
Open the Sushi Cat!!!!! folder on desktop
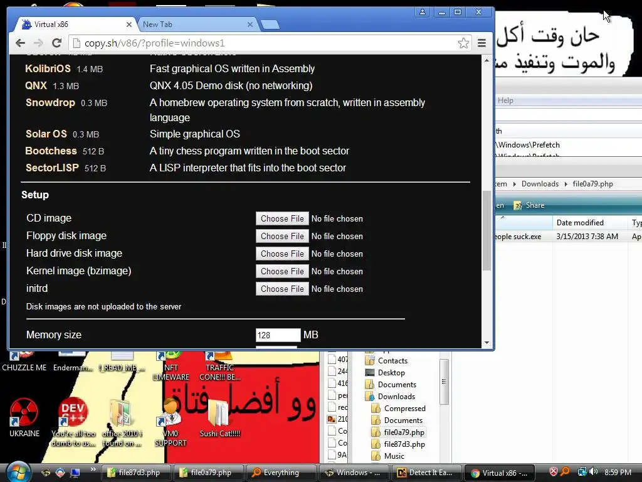coord(220,418)
